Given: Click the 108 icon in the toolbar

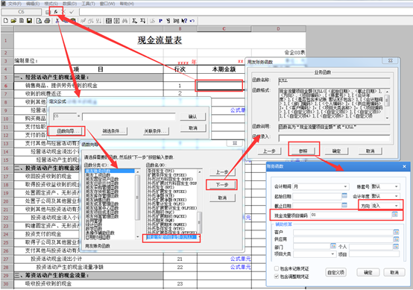Looking at the screenshot, I should (176, 21).
